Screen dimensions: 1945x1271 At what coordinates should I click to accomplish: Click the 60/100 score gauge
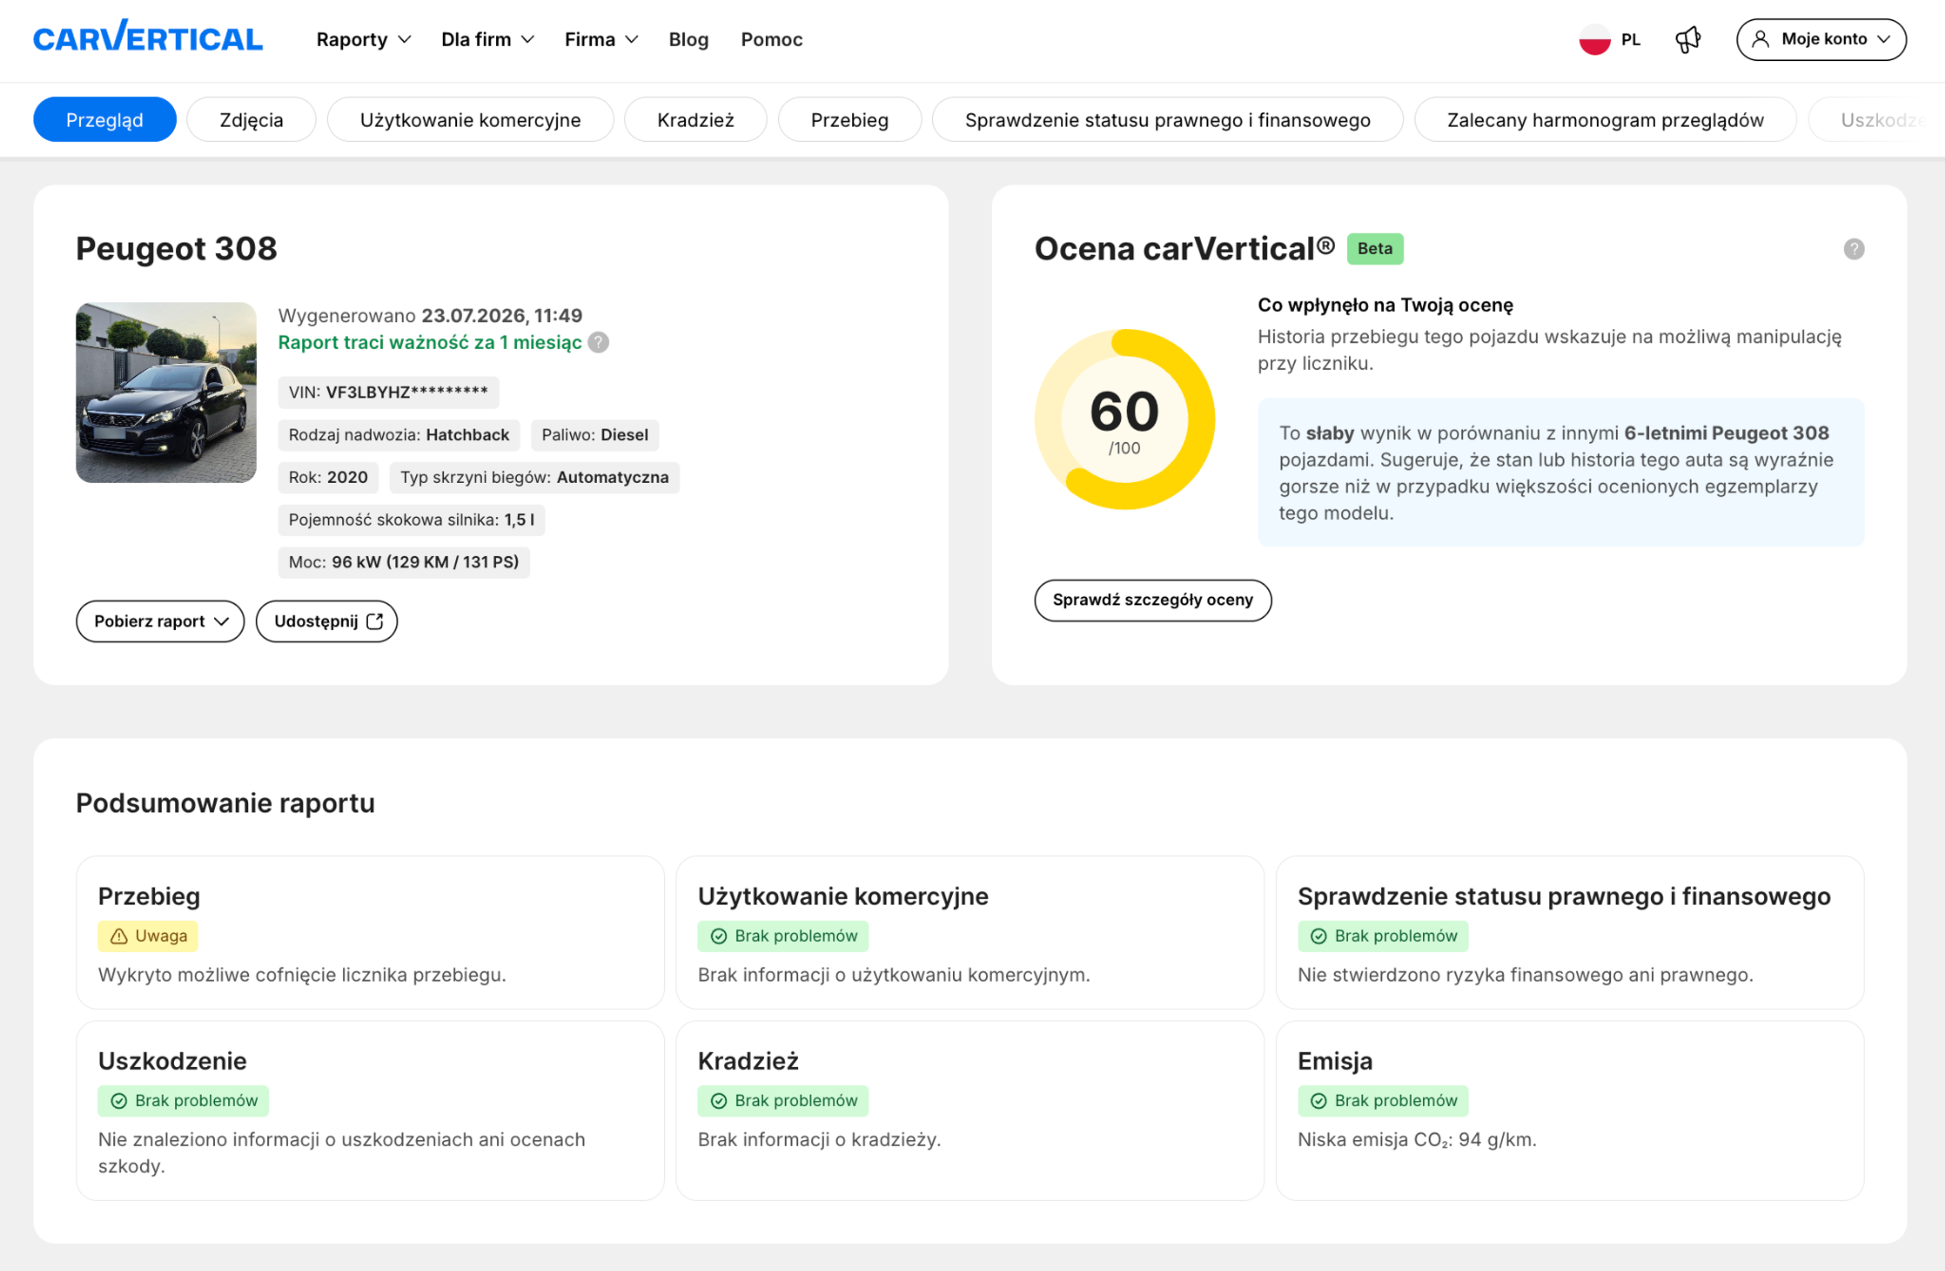[1124, 419]
